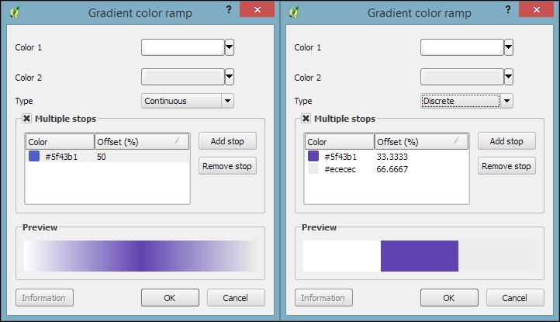Click grey #ececec stop color swatch
The width and height of the screenshot is (560, 322).
(x=313, y=168)
